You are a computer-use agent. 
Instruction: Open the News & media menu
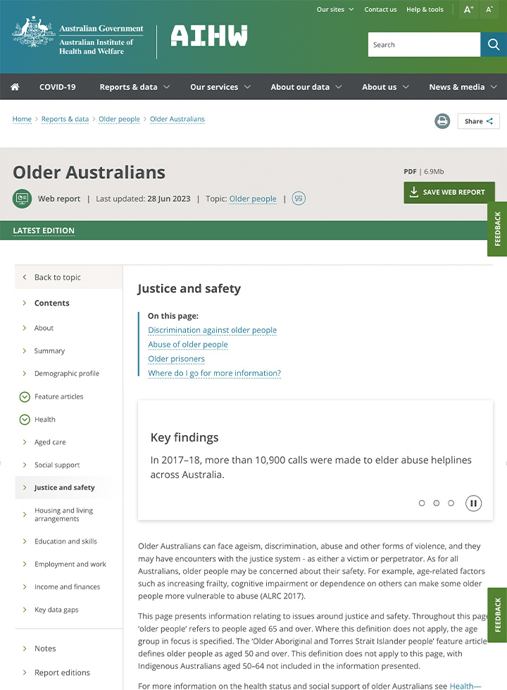463,87
